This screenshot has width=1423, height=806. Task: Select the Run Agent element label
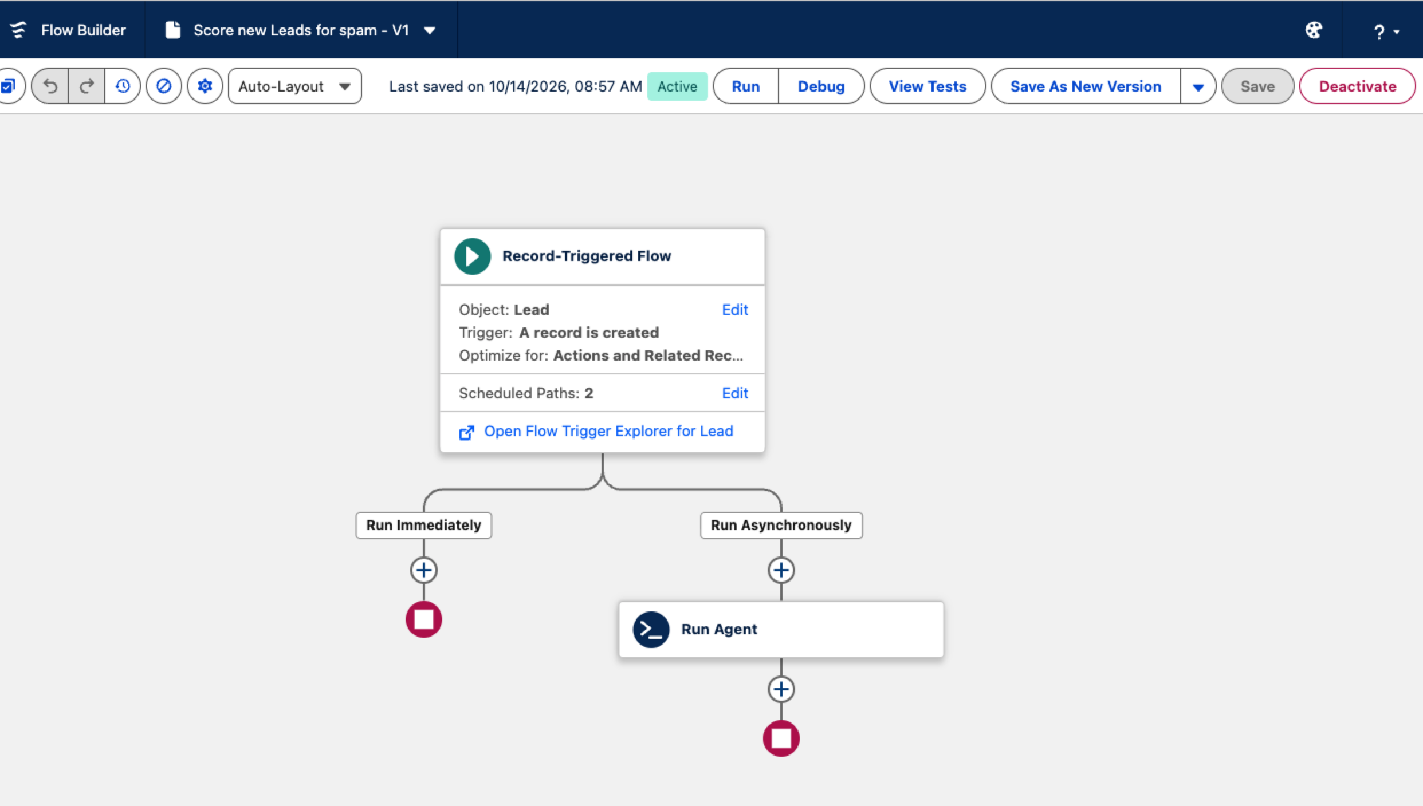[x=719, y=629]
